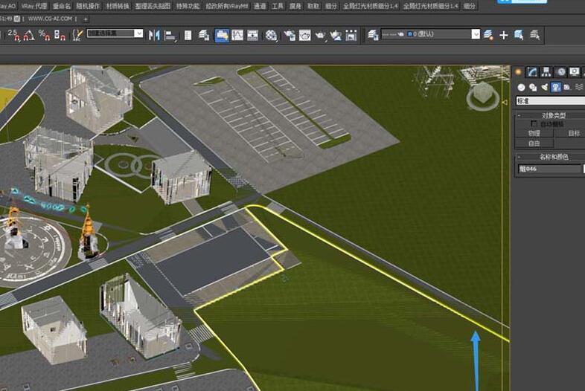Open the 材质转换 menu

coord(117,5)
